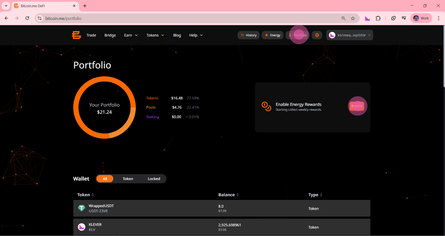
Task: Expand the Tokens dropdown menu
Action: click(155, 35)
